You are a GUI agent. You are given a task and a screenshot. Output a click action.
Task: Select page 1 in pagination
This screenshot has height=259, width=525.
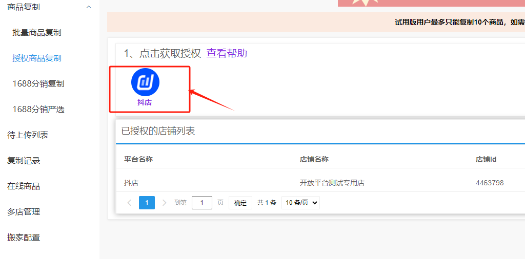click(147, 203)
